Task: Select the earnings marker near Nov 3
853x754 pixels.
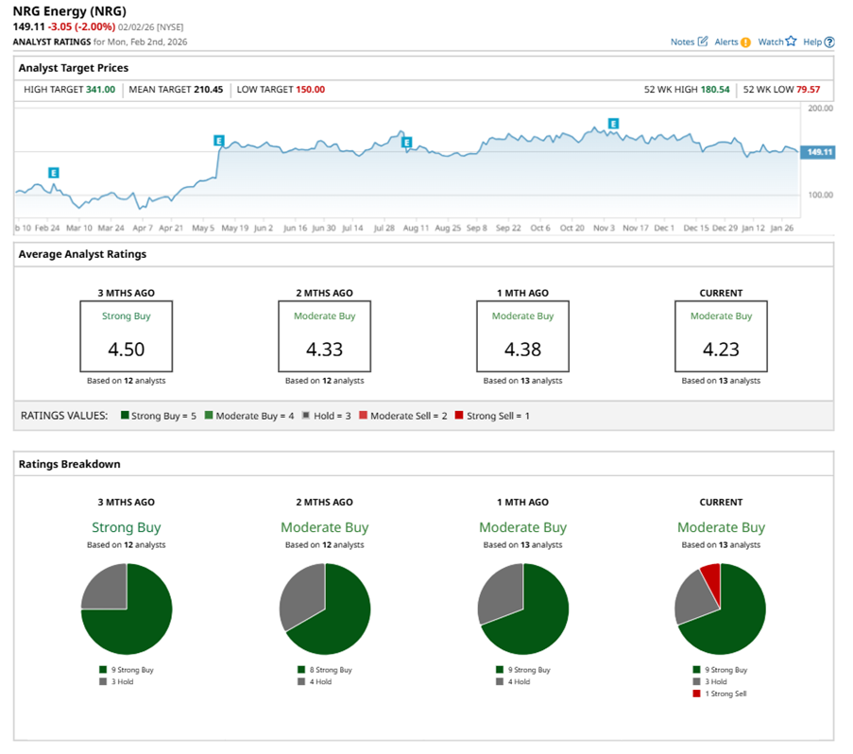Action: point(613,124)
